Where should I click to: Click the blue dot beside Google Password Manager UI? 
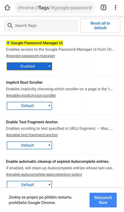pos(8,43)
